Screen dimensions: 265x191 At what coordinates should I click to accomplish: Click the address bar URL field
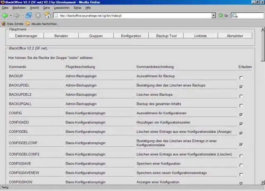pyautogui.click(x=134, y=16)
